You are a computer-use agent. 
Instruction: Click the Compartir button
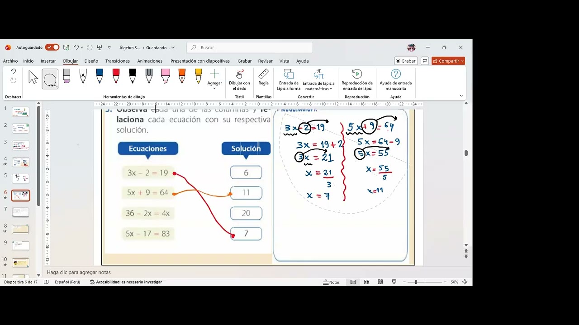[x=448, y=61]
